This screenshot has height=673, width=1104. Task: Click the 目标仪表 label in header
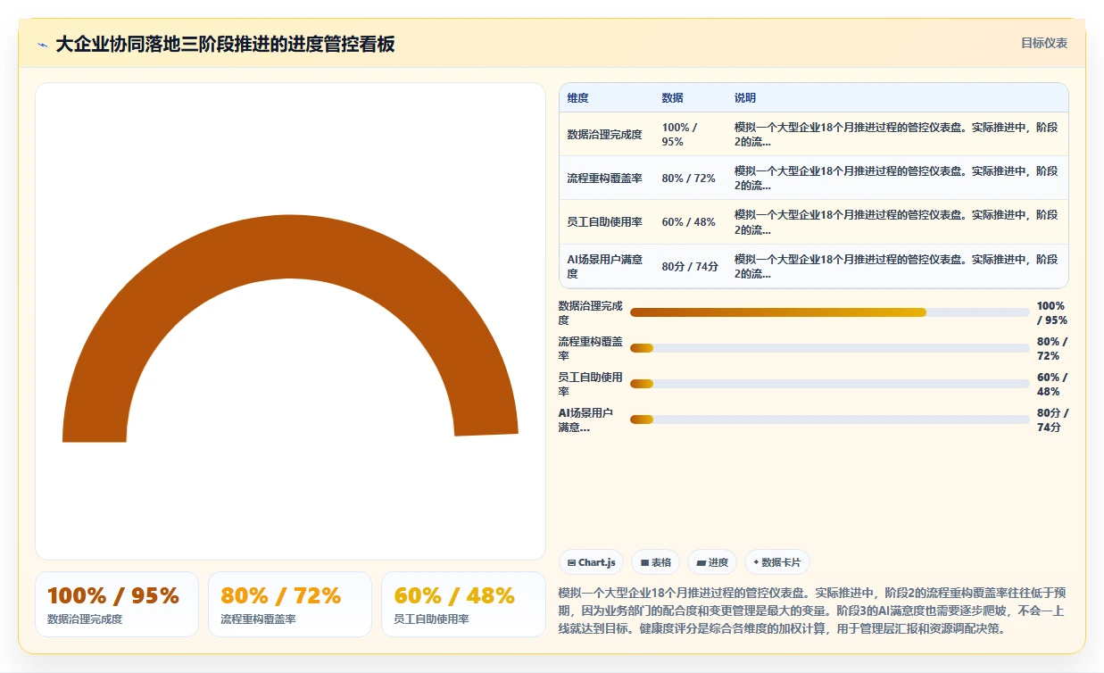1043,43
